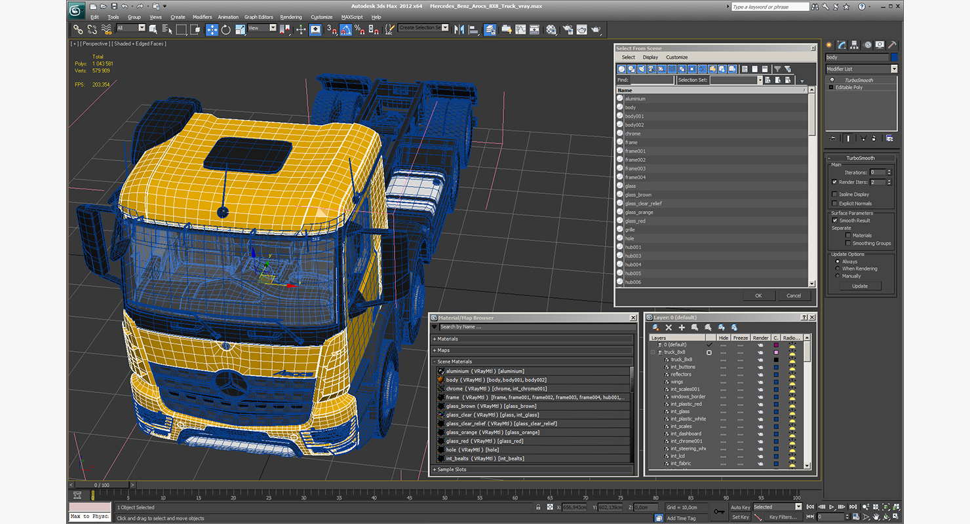Screen dimensions: 970x524
Task: Click Cancel in Select From Scene dialog
Action: tap(794, 295)
